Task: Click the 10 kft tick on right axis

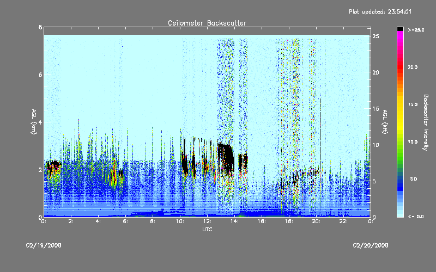Action: click(x=376, y=145)
